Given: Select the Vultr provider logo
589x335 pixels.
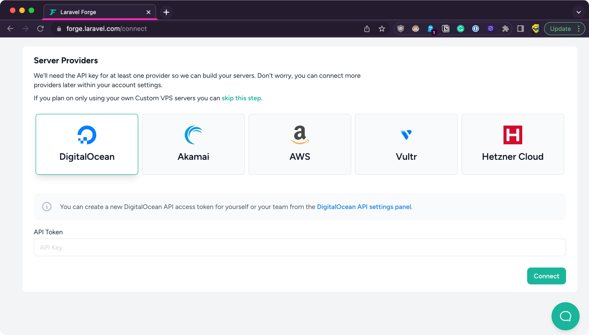Looking at the screenshot, I should [x=406, y=134].
